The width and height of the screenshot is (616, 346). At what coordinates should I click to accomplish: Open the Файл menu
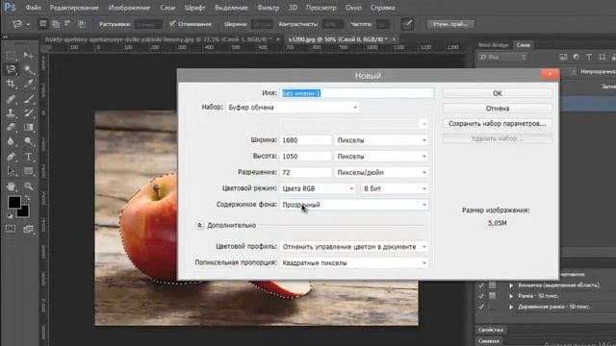tap(34, 8)
